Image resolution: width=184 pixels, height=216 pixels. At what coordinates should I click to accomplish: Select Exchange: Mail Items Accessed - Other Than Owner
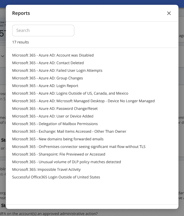(x=69, y=131)
